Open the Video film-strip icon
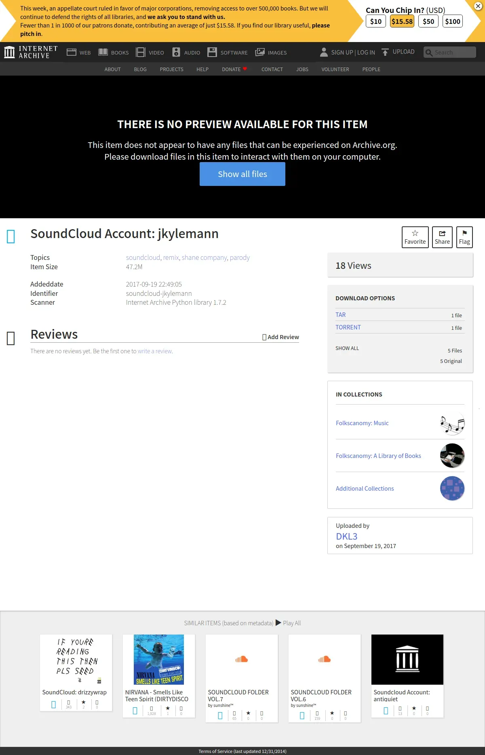This screenshot has height=755, width=485. (x=141, y=52)
